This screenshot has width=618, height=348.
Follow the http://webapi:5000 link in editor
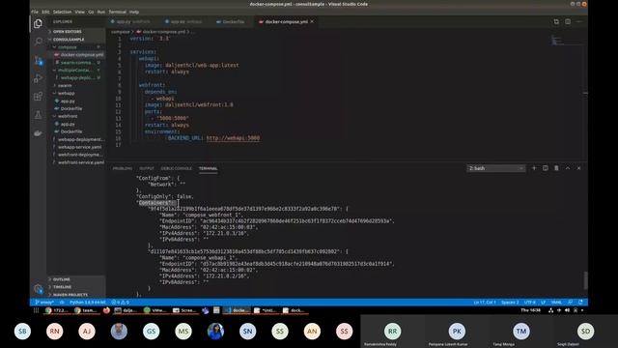pos(233,138)
